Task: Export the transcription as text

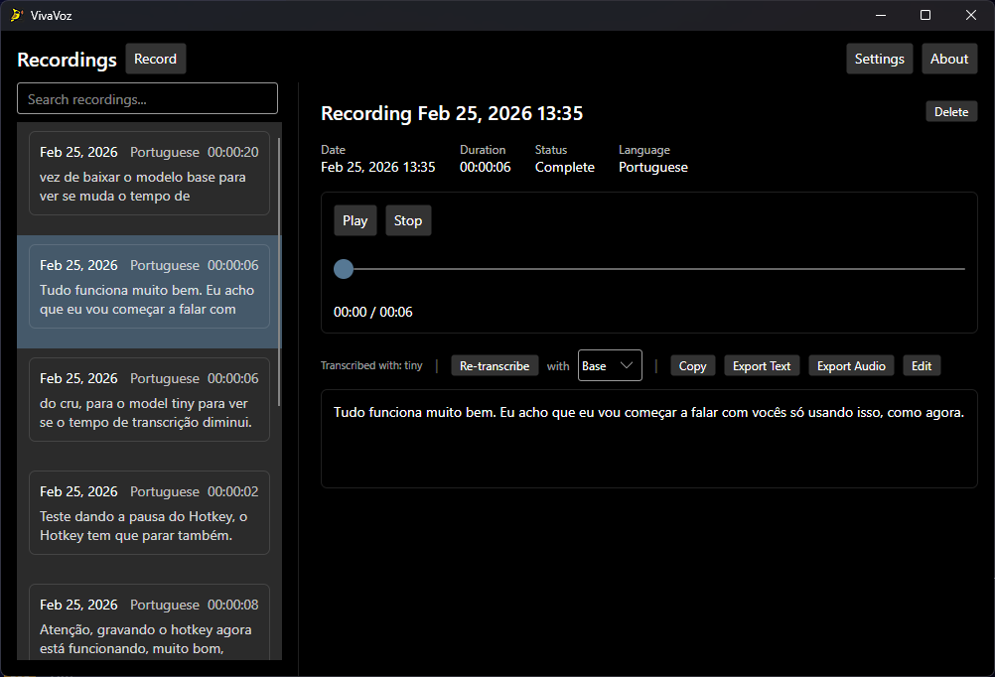Action: pyautogui.click(x=761, y=365)
